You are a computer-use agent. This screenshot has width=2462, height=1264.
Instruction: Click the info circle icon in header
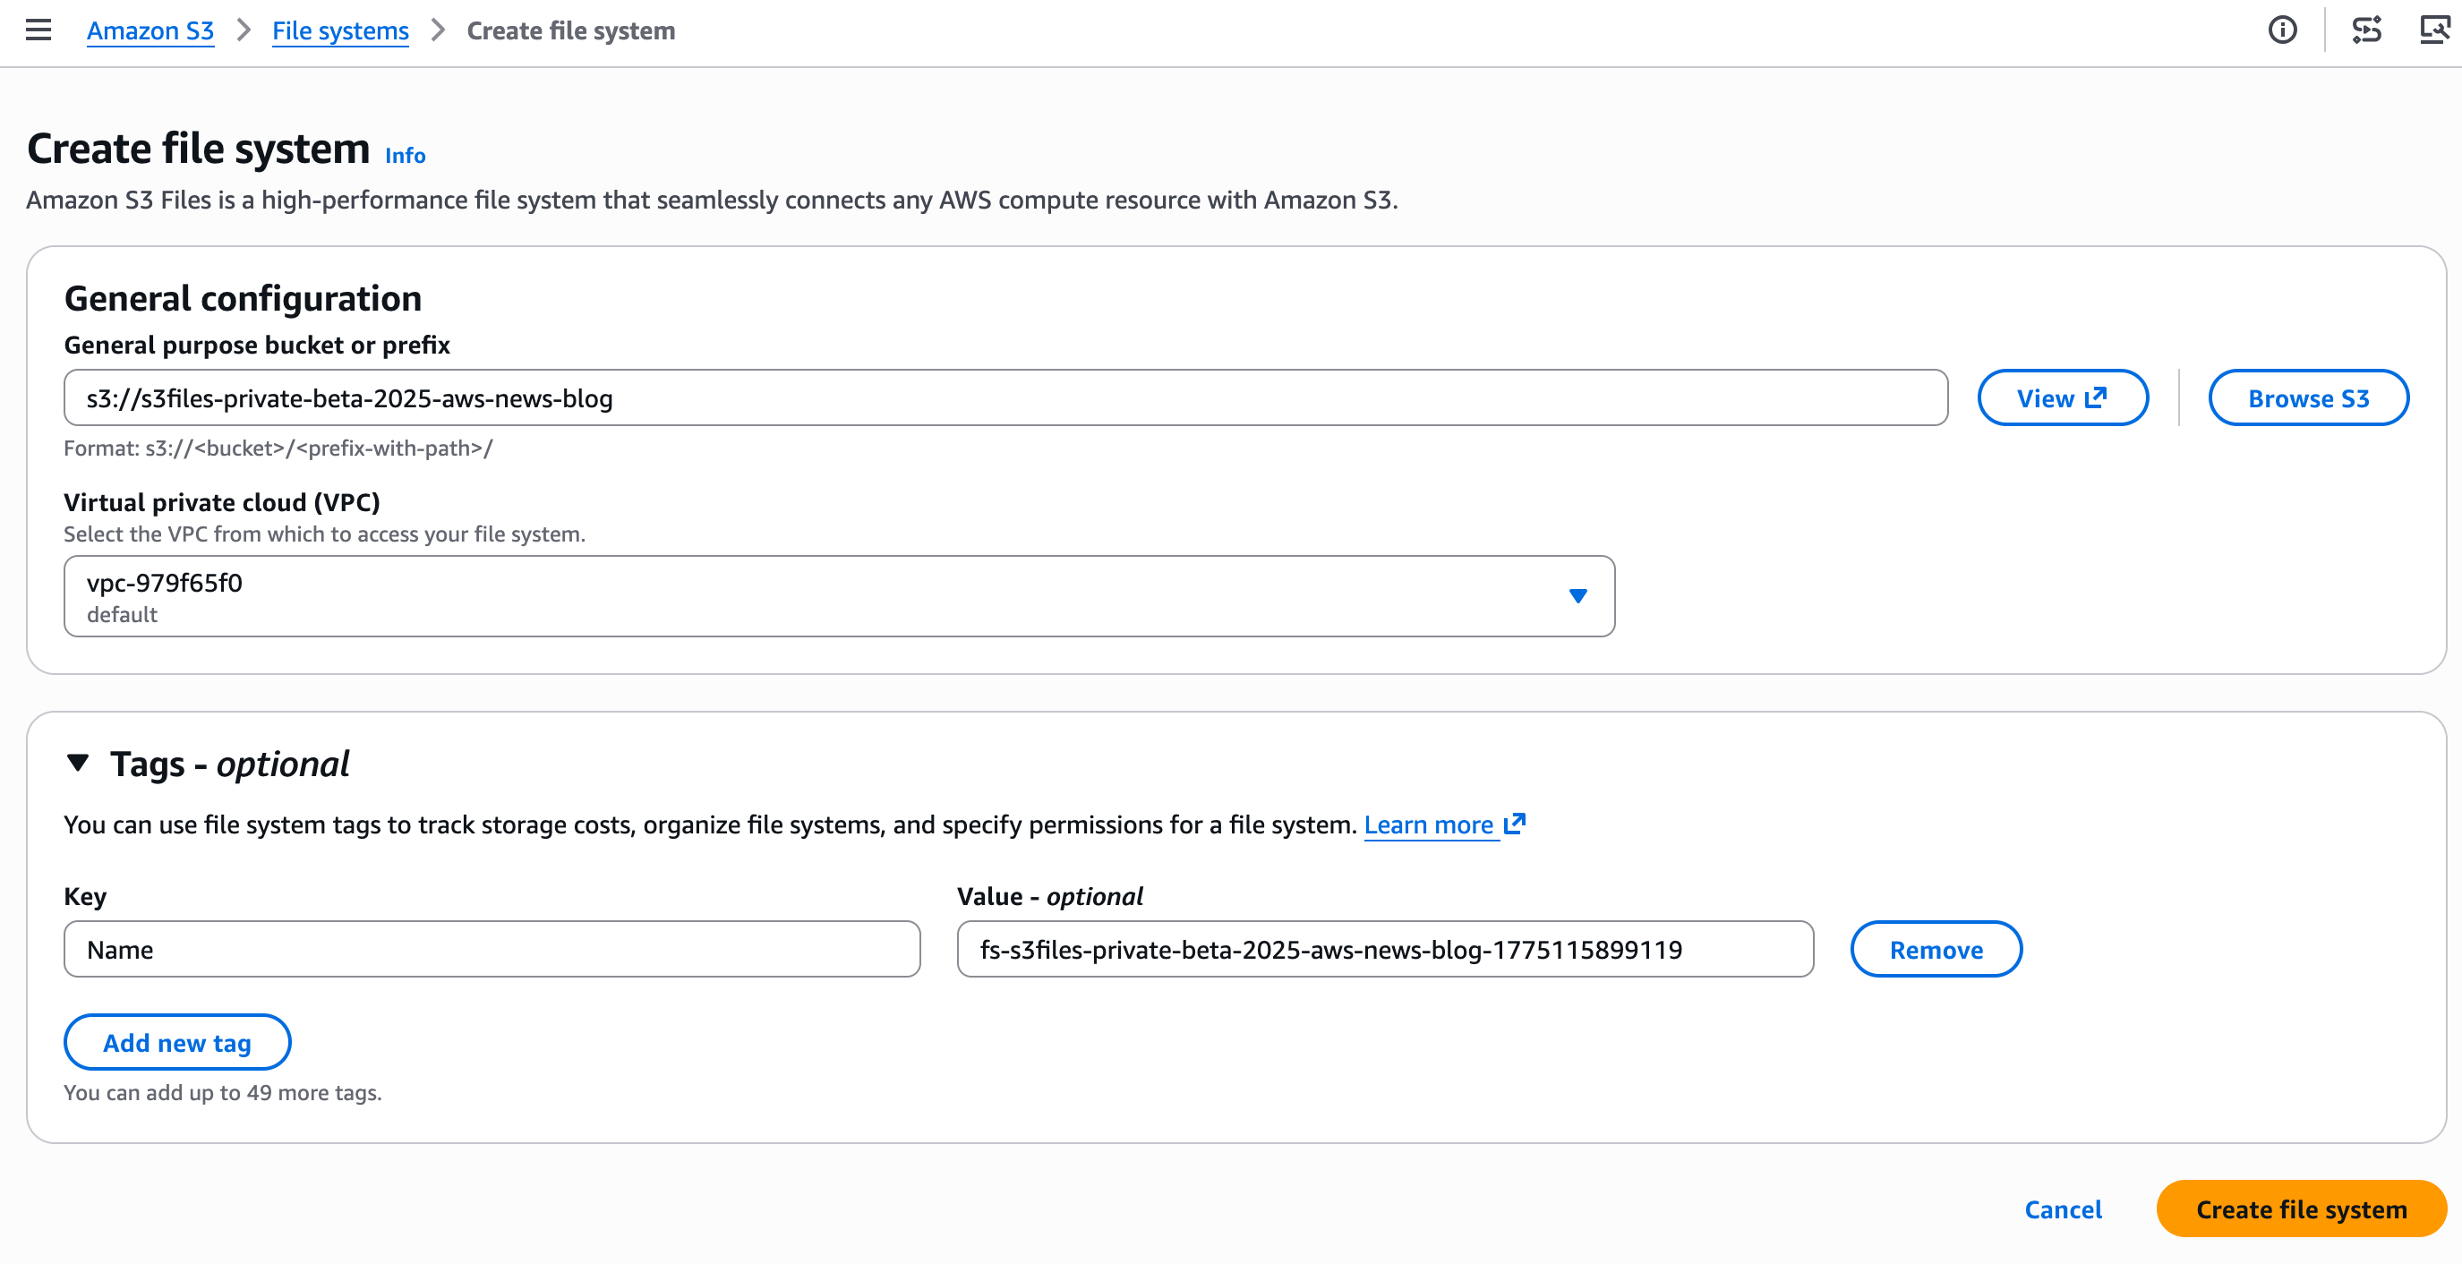pos(2281,30)
